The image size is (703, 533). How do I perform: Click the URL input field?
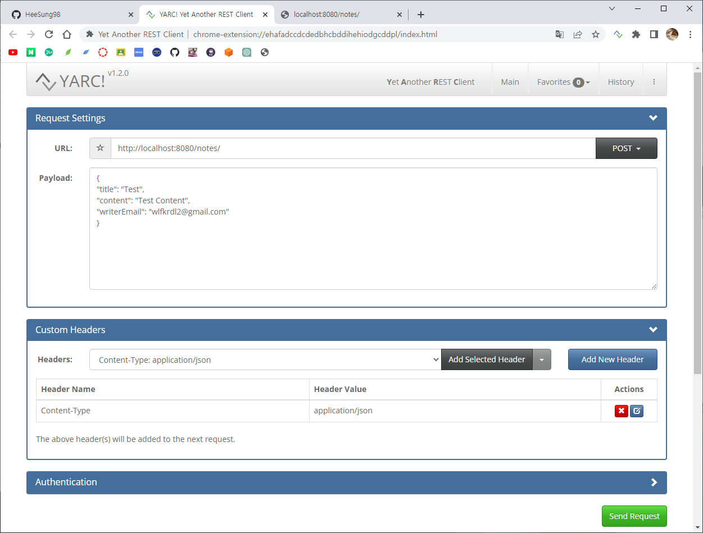click(x=353, y=148)
